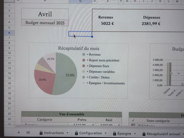The image size is (184, 138).
Task: Select row 6 header
Action: [9, 33]
